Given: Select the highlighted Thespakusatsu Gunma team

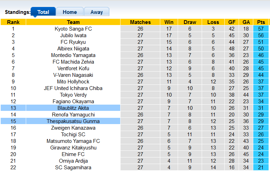Looking at the screenshot, I should point(73,121).
